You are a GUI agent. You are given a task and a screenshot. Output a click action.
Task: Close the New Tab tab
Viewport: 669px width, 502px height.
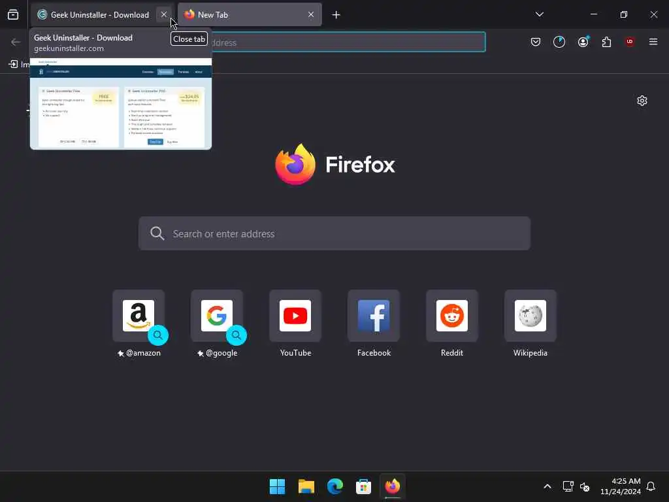click(x=311, y=14)
